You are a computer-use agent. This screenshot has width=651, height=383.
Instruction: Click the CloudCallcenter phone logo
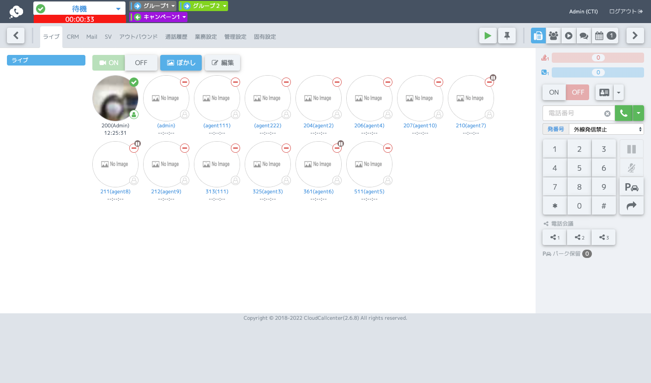[16, 12]
